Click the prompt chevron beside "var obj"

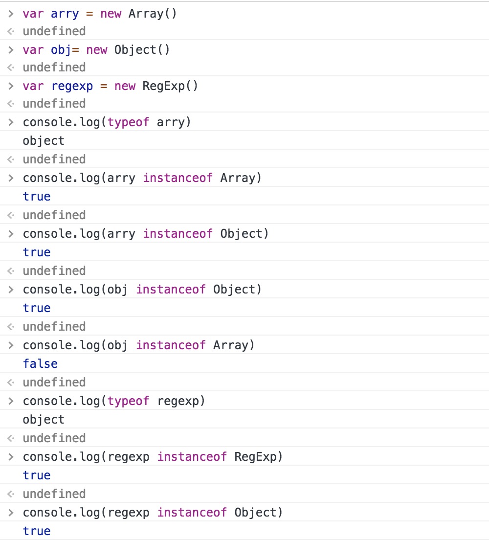click(11, 49)
